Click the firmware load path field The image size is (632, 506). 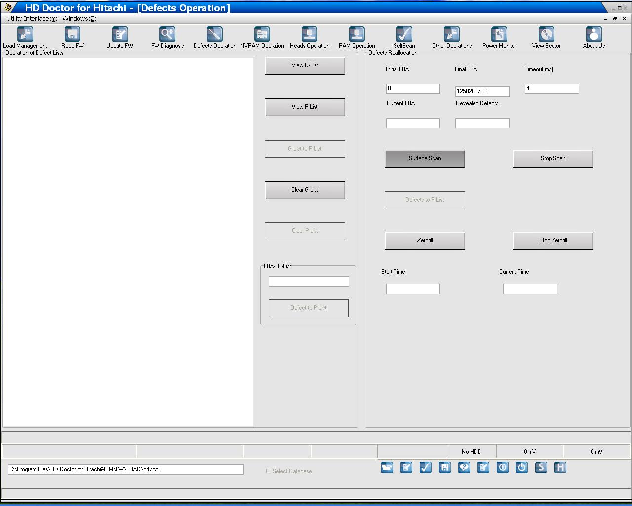point(126,469)
